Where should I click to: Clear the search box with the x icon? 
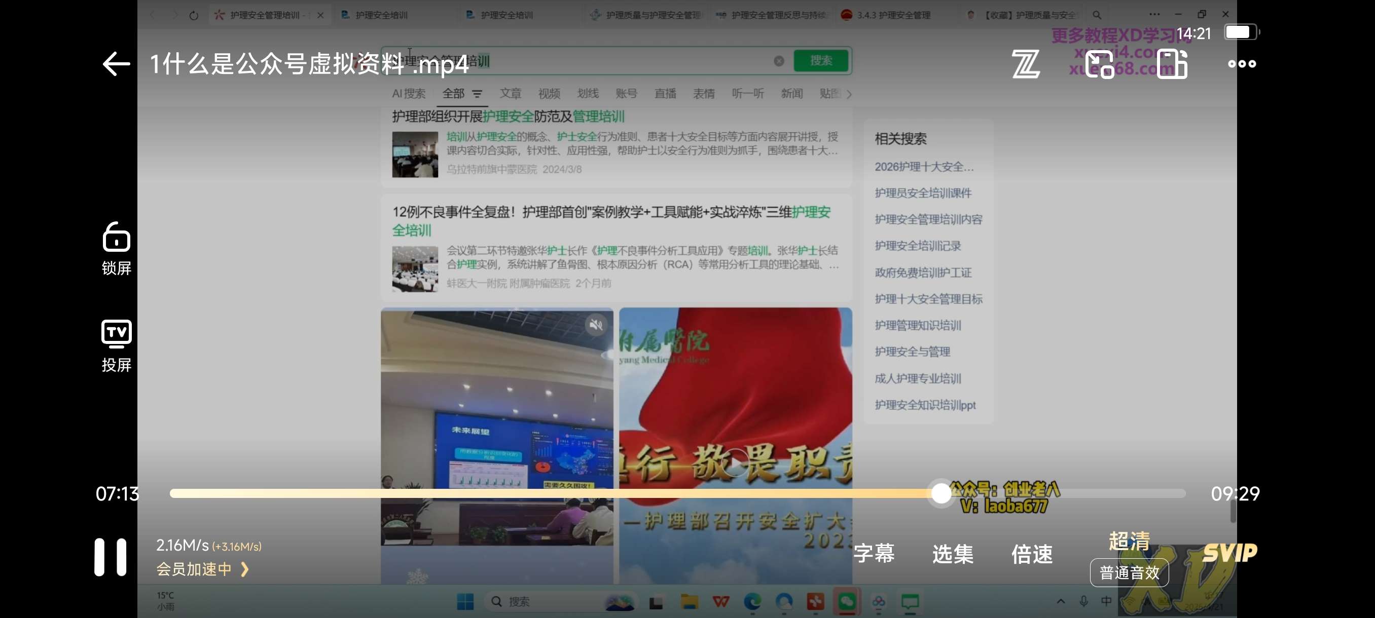pos(779,61)
